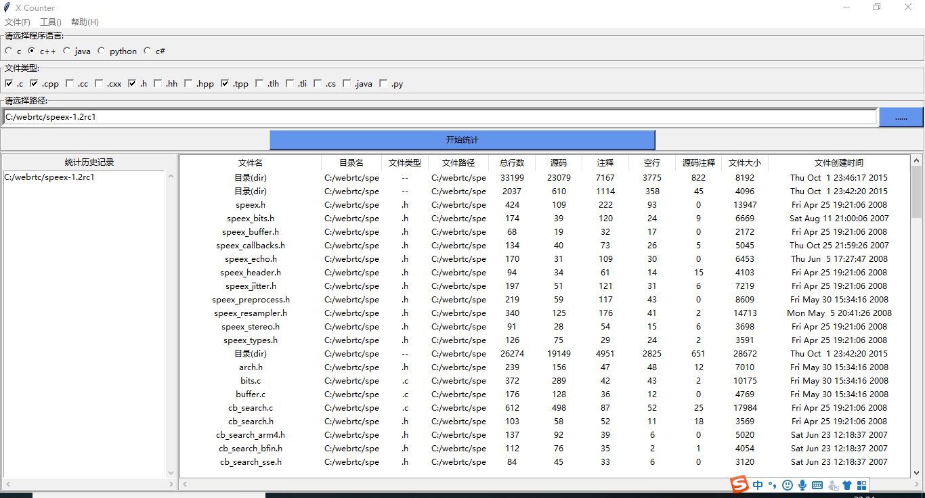
Task: Select the C:/webrtc/speex-1.2rc1 history entry
Action: [51, 177]
